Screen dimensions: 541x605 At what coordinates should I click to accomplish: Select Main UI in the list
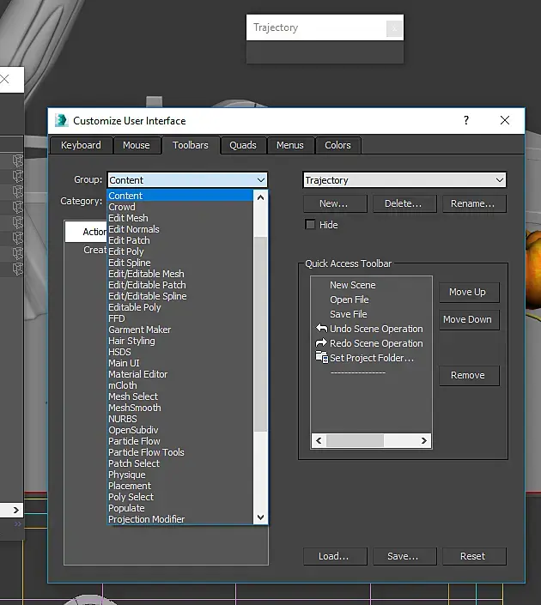(x=180, y=364)
